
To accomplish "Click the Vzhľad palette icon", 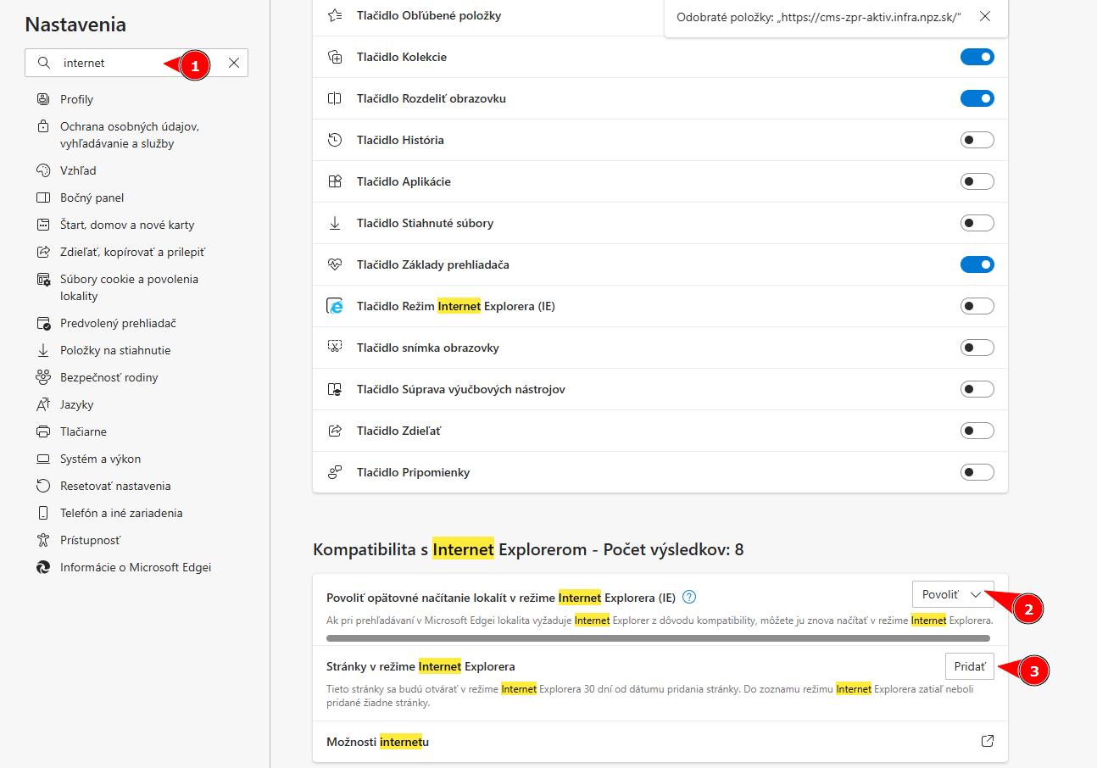I will click(x=43, y=170).
